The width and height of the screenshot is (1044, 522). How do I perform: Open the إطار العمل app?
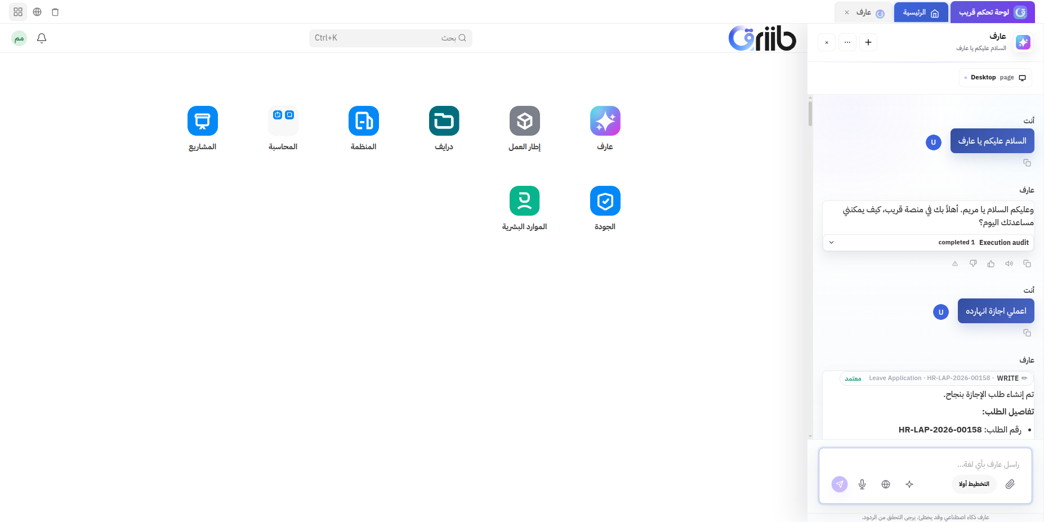(524, 121)
